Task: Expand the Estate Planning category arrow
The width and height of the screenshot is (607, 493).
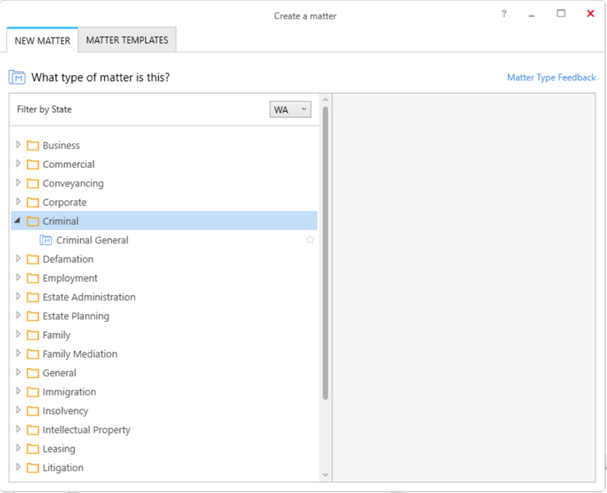Action: coord(18,315)
